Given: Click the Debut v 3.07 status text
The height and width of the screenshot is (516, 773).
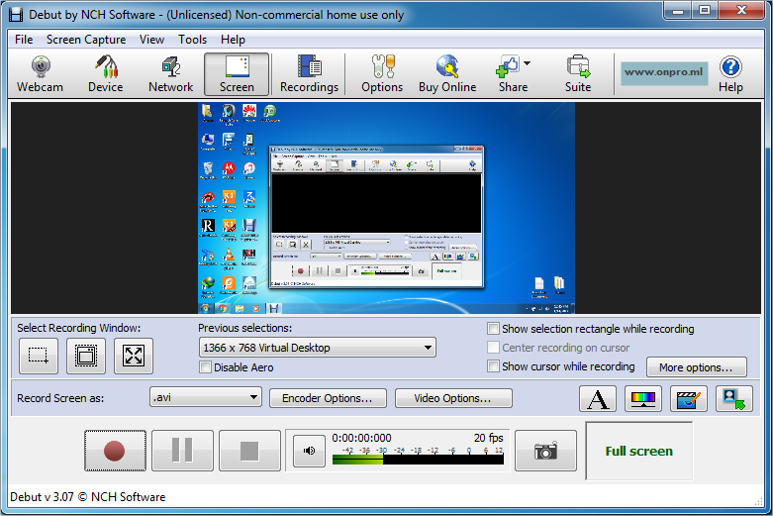Looking at the screenshot, I should click(88, 497).
